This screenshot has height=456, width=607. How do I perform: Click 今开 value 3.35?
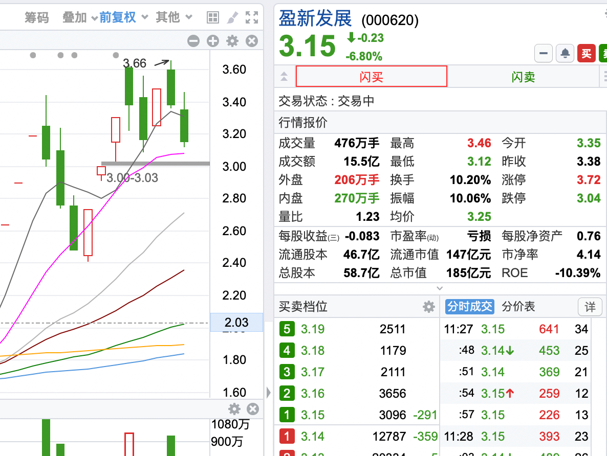(x=589, y=143)
